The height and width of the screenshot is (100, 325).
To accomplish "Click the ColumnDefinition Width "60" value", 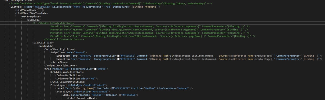I will 93,79.
